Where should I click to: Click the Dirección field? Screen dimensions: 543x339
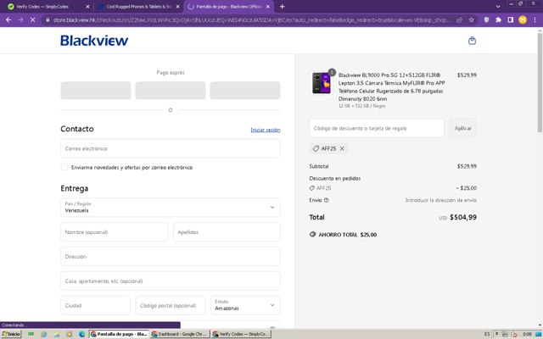(171, 256)
